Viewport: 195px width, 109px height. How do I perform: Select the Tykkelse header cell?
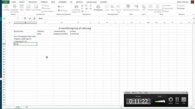click(x=45, y=31)
